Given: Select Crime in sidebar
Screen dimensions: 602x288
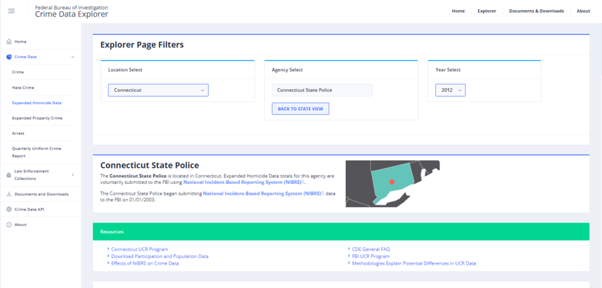Looking at the screenshot, I should 17,72.
